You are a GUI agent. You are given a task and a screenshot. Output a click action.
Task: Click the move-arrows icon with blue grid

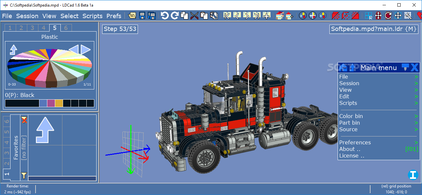pos(398,15)
